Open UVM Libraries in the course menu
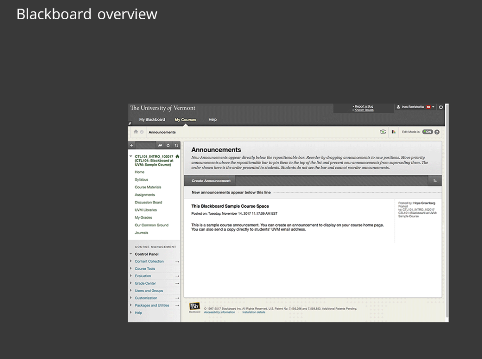The width and height of the screenshot is (482, 359). pos(146,210)
